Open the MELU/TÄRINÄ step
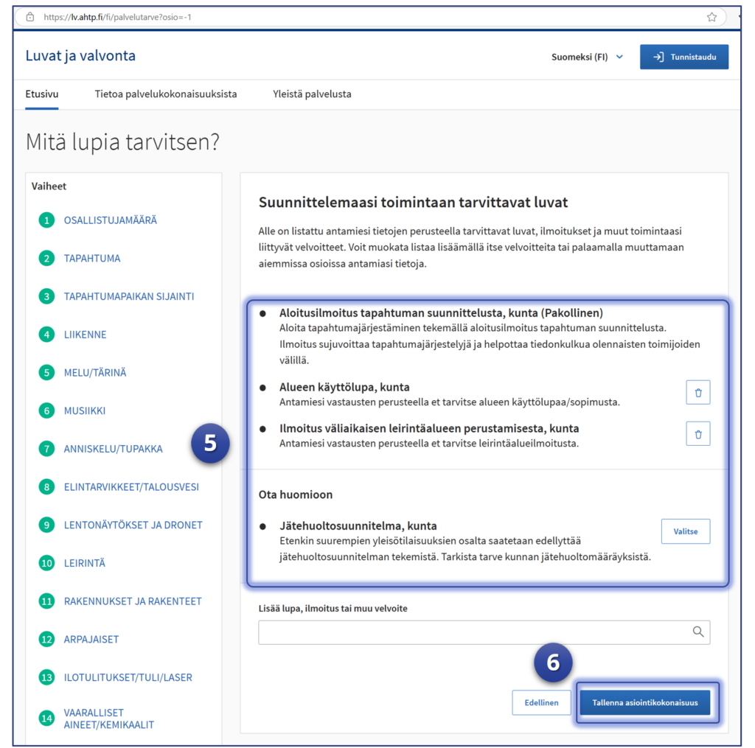 point(95,373)
